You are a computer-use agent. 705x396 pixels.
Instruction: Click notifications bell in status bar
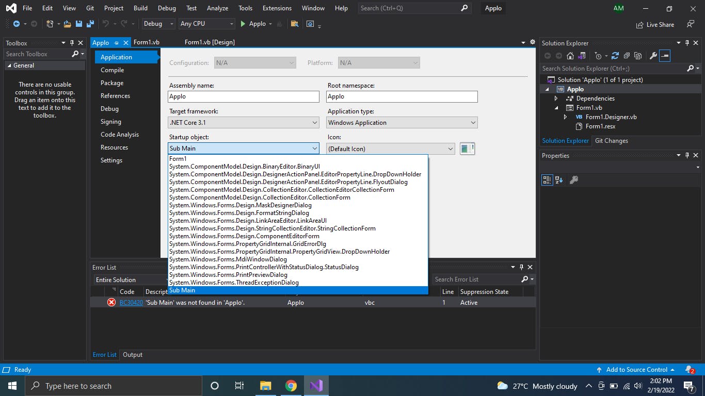click(x=690, y=370)
